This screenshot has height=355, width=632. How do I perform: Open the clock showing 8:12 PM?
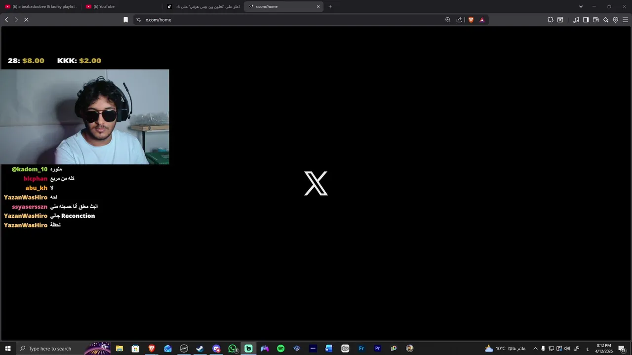click(604, 349)
